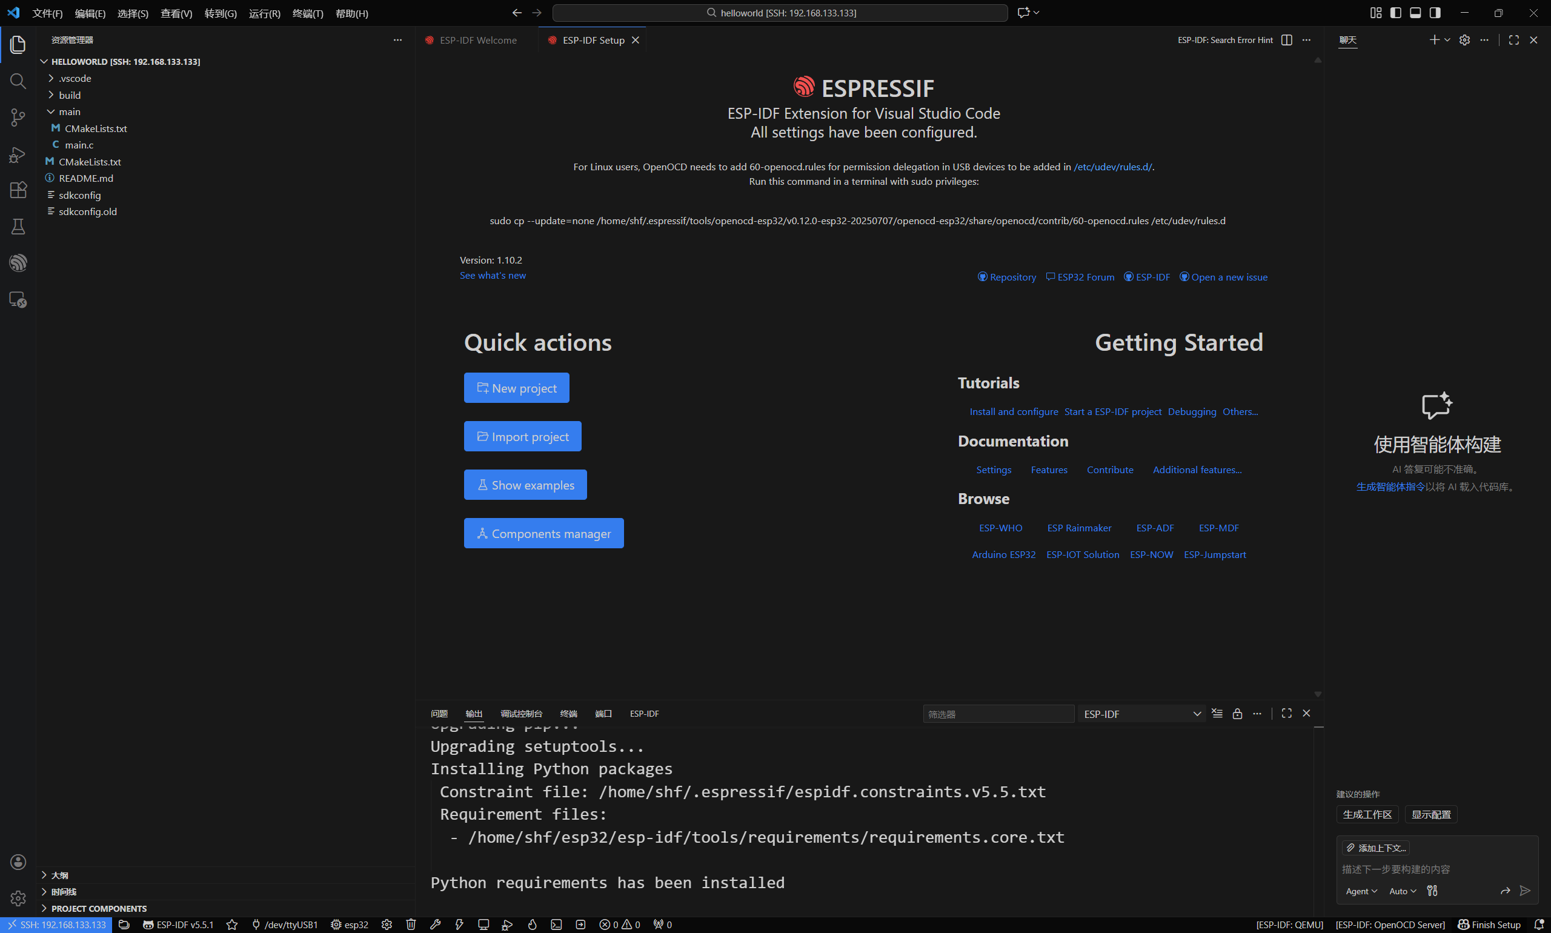
Task: Toggle the bottom panel layout button
Action: point(1415,13)
